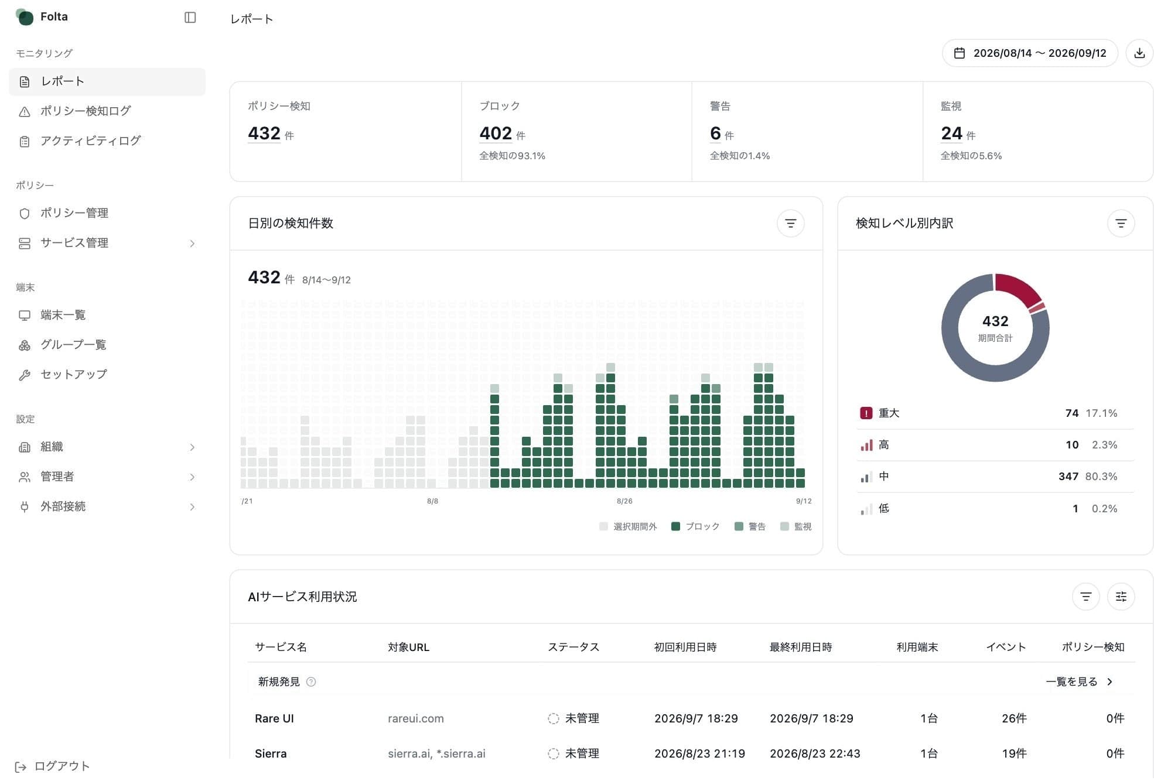Screen dimensions: 1154x781
Task: Open the アクティビティログ menu item
Action: click(107, 141)
